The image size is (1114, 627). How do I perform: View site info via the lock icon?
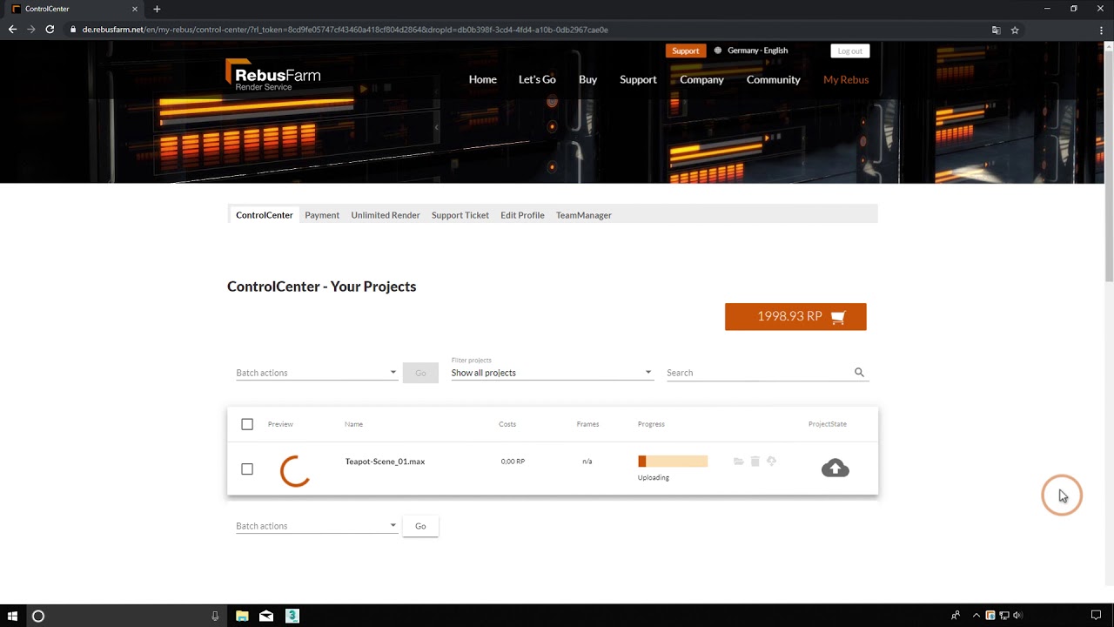(73, 30)
